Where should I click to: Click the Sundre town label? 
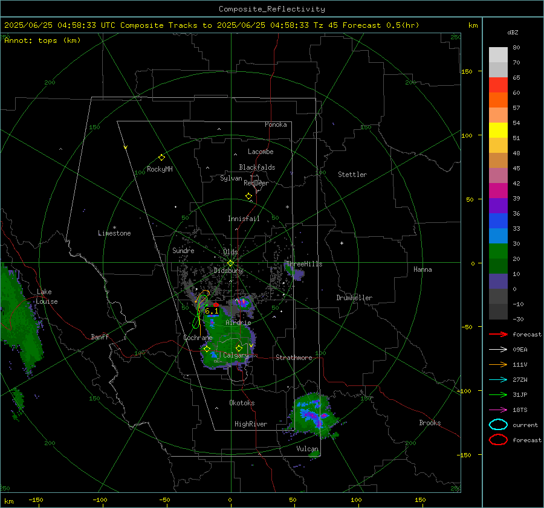183,250
